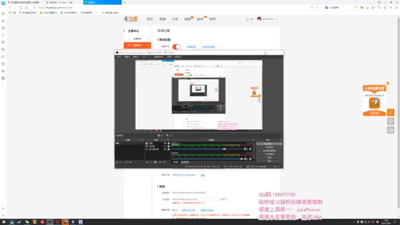This screenshot has height=225, width=400.
Task: Move the scene up in OBS scenes panel
Action: (126, 162)
